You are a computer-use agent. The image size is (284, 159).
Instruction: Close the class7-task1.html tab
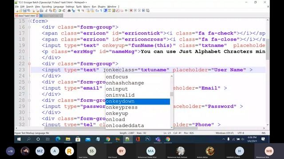click(x=37, y=16)
